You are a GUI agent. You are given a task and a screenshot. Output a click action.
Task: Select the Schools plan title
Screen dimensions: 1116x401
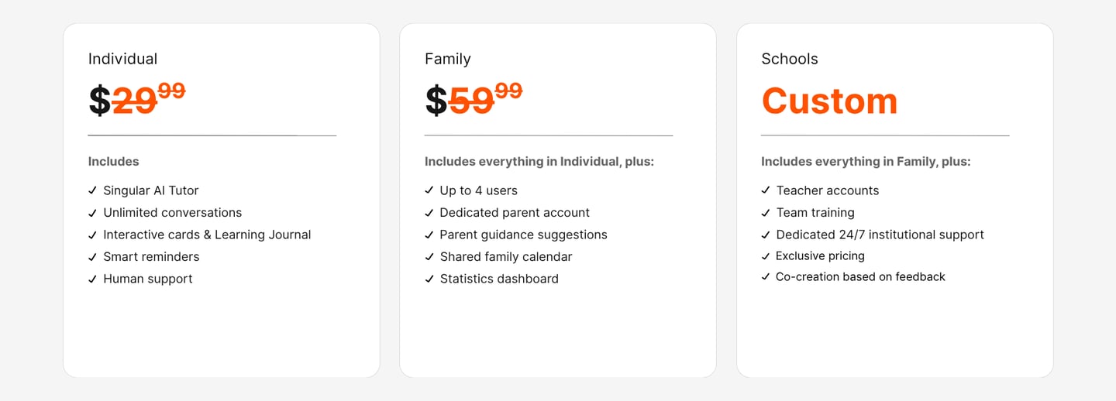789,59
